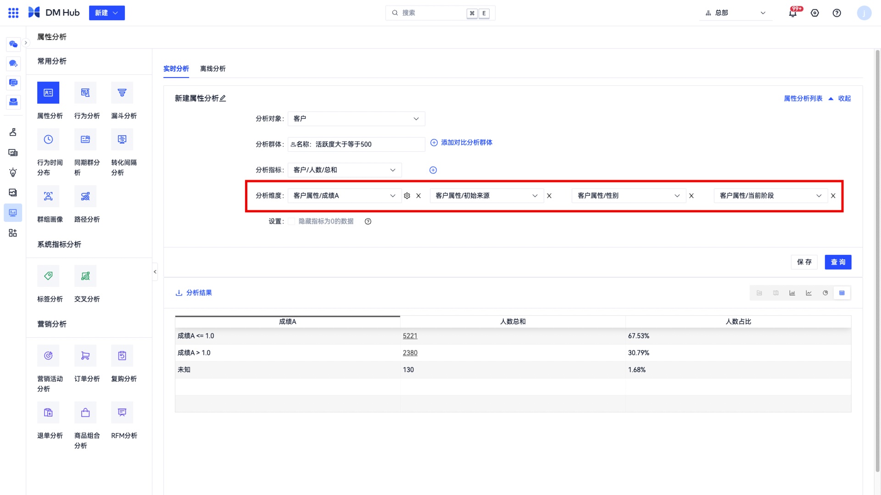Open the 标签分析 tag analysis icon
This screenshot has width=881, height=495.
[x=48, y=276]
